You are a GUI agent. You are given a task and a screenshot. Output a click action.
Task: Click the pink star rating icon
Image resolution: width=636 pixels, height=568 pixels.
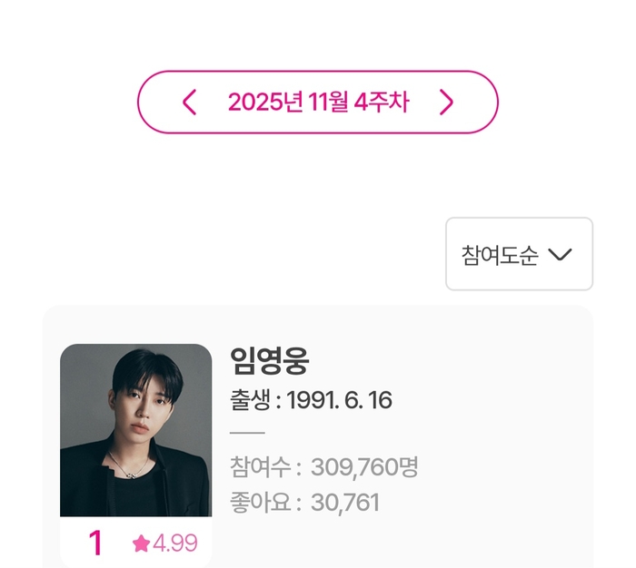(x=141, y=544)
